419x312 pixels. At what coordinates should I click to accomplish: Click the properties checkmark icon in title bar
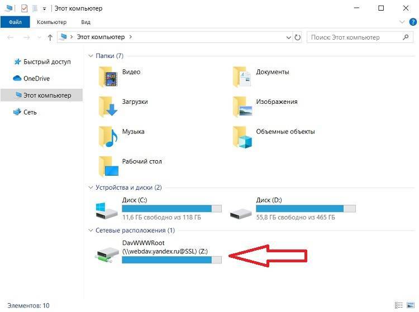(25, 8)
